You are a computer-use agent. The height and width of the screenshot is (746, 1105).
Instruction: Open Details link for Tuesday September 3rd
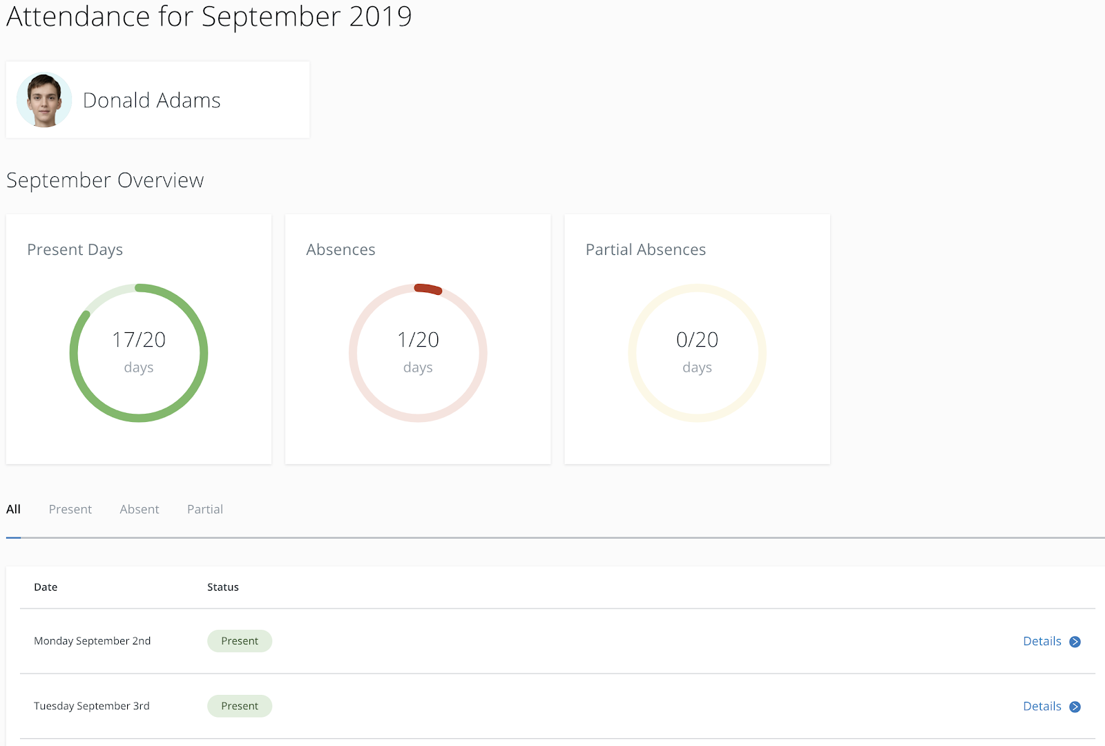point(1042,706)
